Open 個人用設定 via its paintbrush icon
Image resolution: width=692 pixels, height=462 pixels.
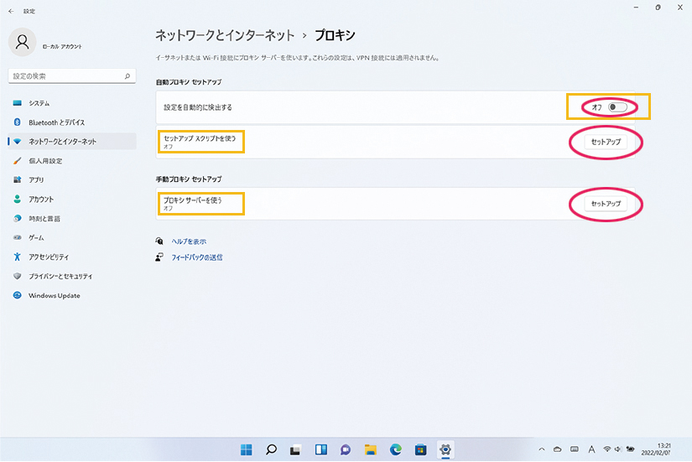18,161
